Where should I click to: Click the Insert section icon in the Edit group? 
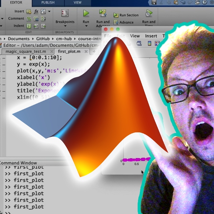(x=29, y=12)
